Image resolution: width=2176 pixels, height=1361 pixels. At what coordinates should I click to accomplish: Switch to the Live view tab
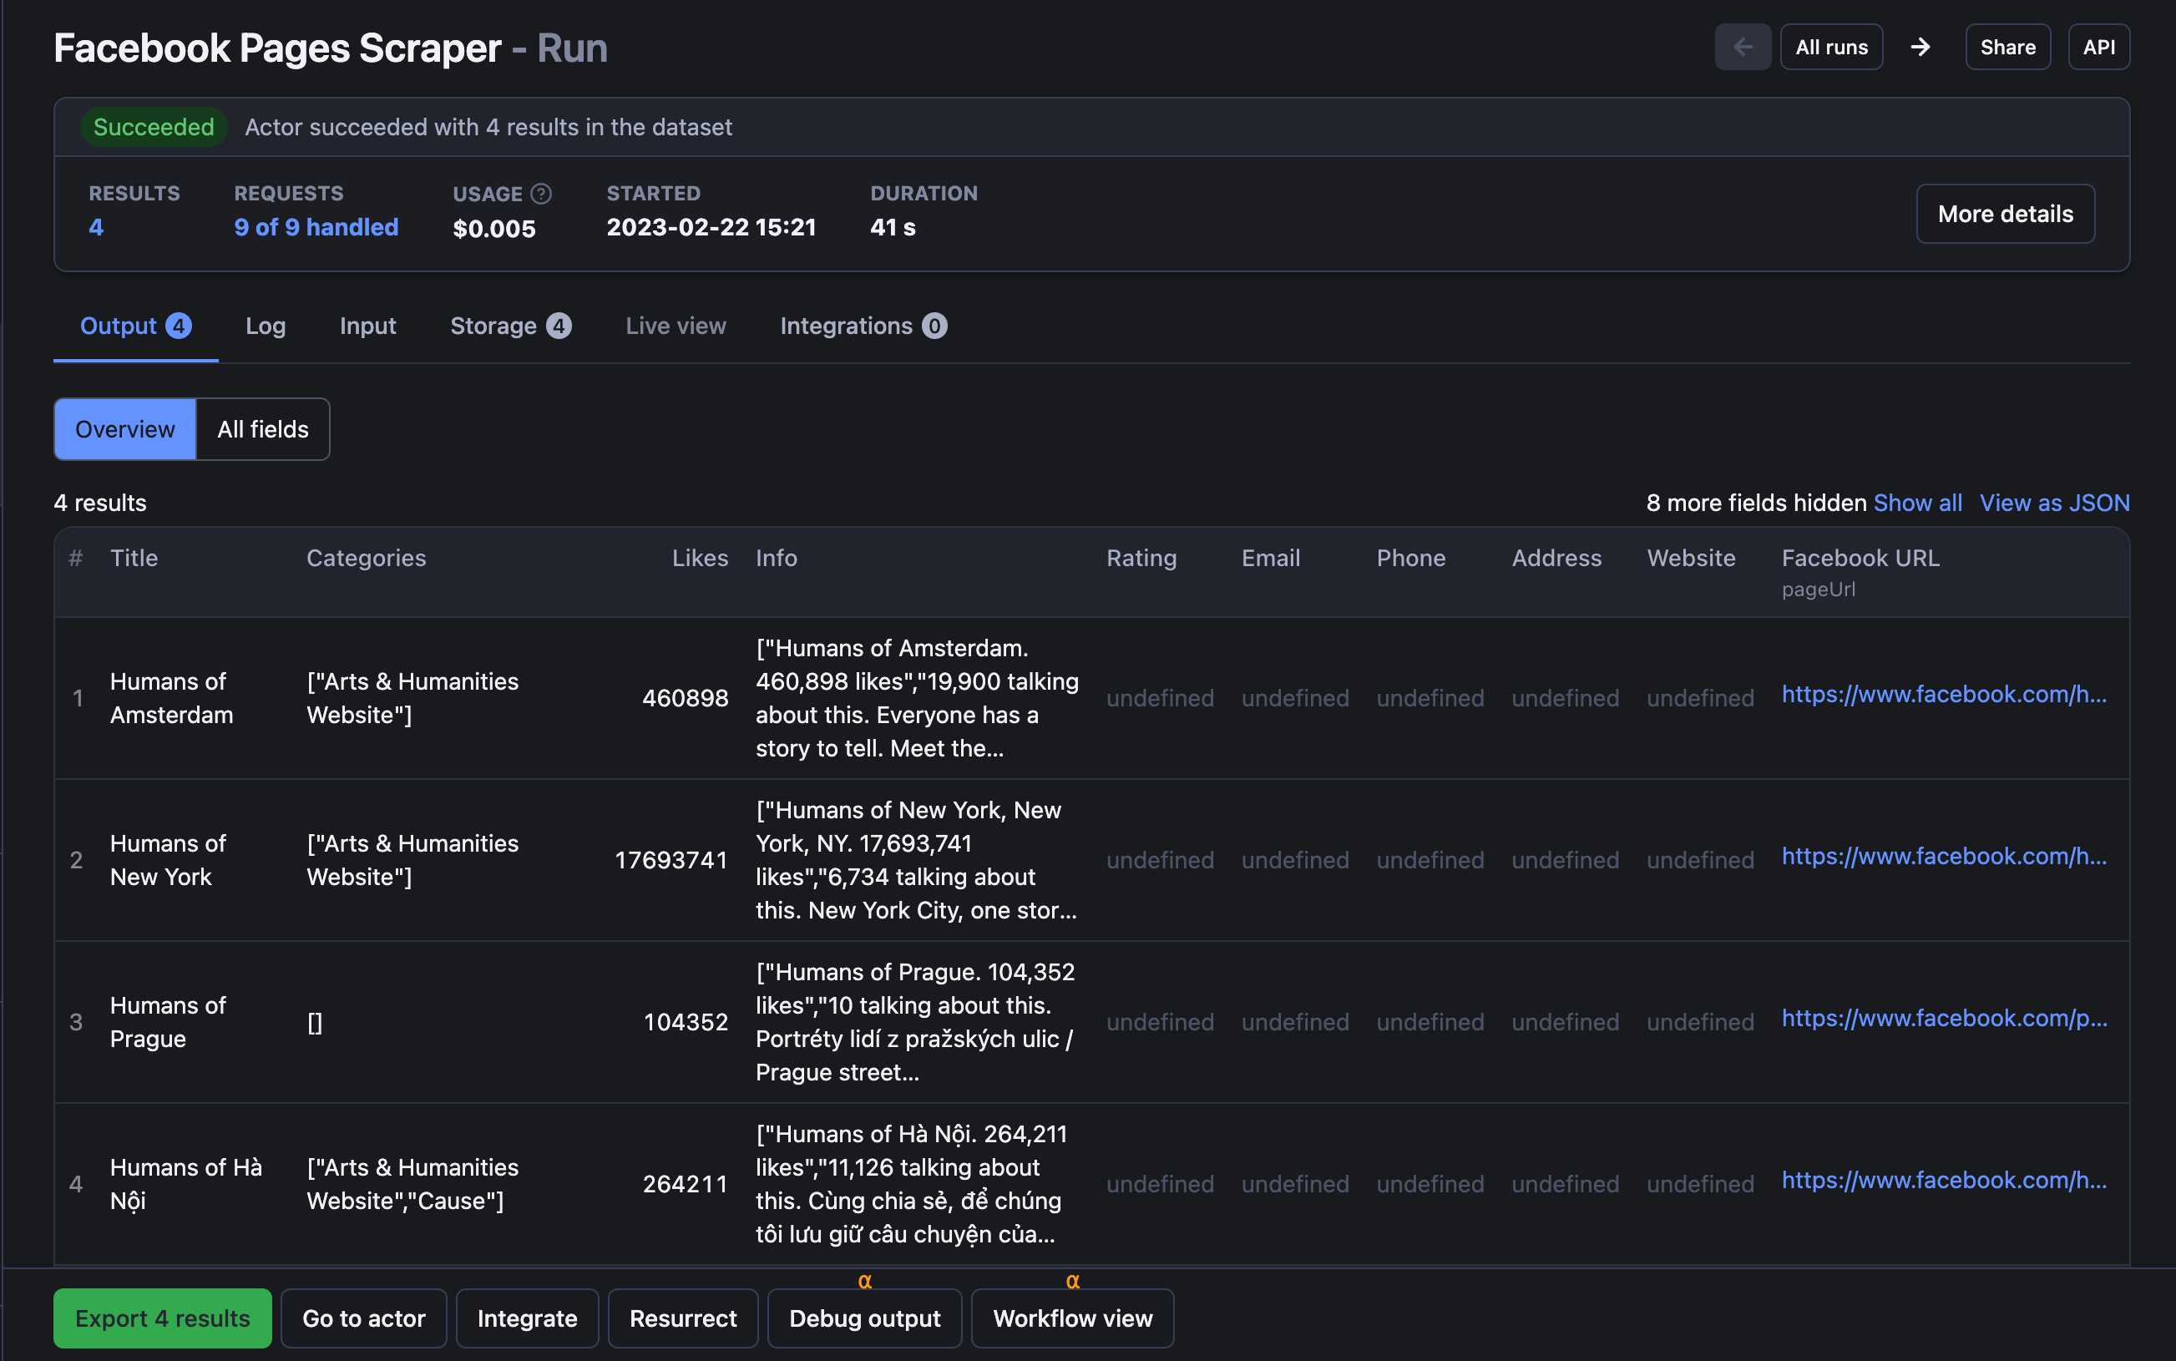point(675,326)
